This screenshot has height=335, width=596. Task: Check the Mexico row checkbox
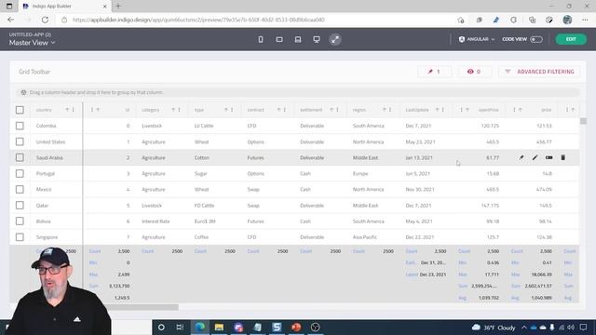tap(20, 189)
